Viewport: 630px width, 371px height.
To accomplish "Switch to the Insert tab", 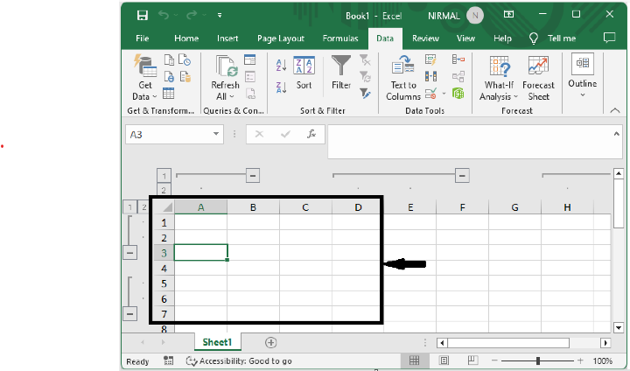I will pos(227,38).
